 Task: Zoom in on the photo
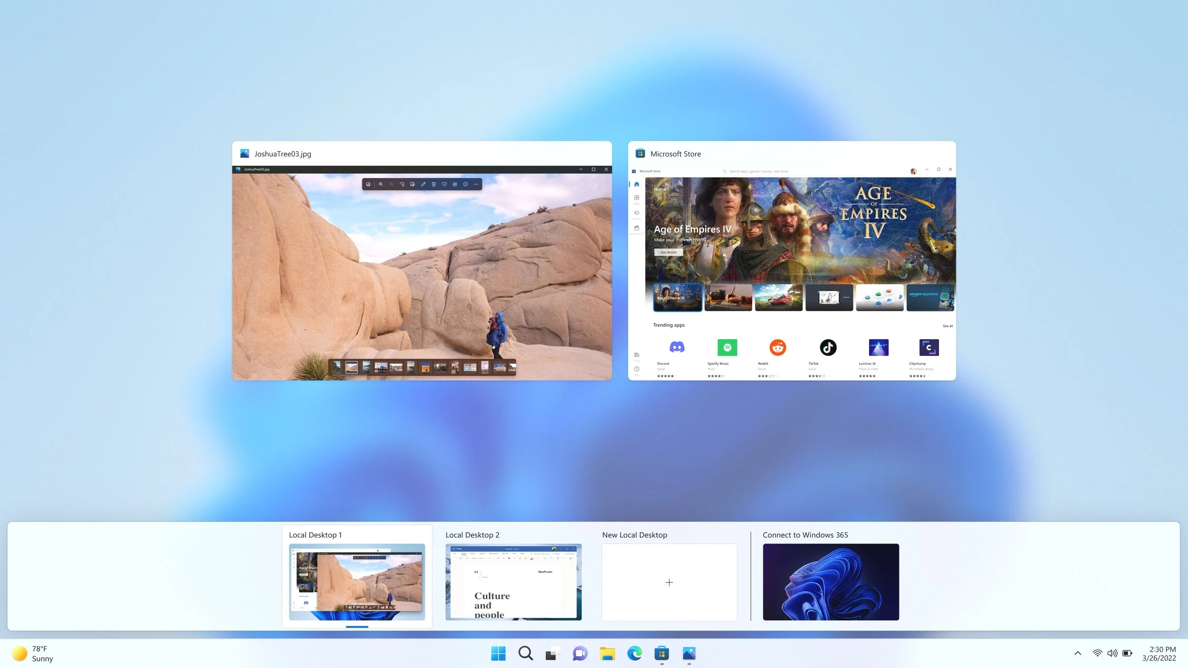(381, 184)
